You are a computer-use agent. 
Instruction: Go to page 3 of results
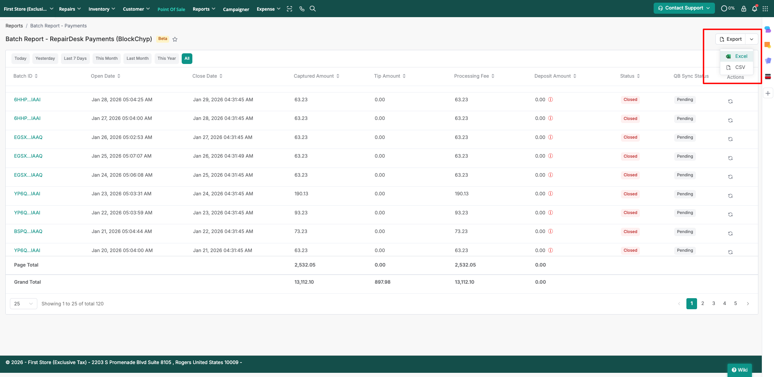coord(713,304)
